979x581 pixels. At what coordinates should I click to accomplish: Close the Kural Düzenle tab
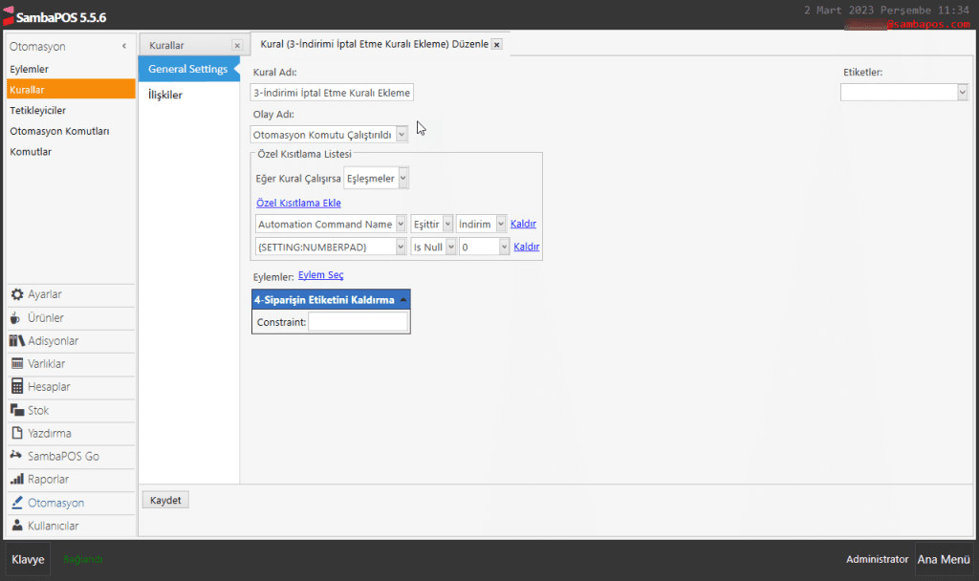pyautogui.click(x=496, y=45)
